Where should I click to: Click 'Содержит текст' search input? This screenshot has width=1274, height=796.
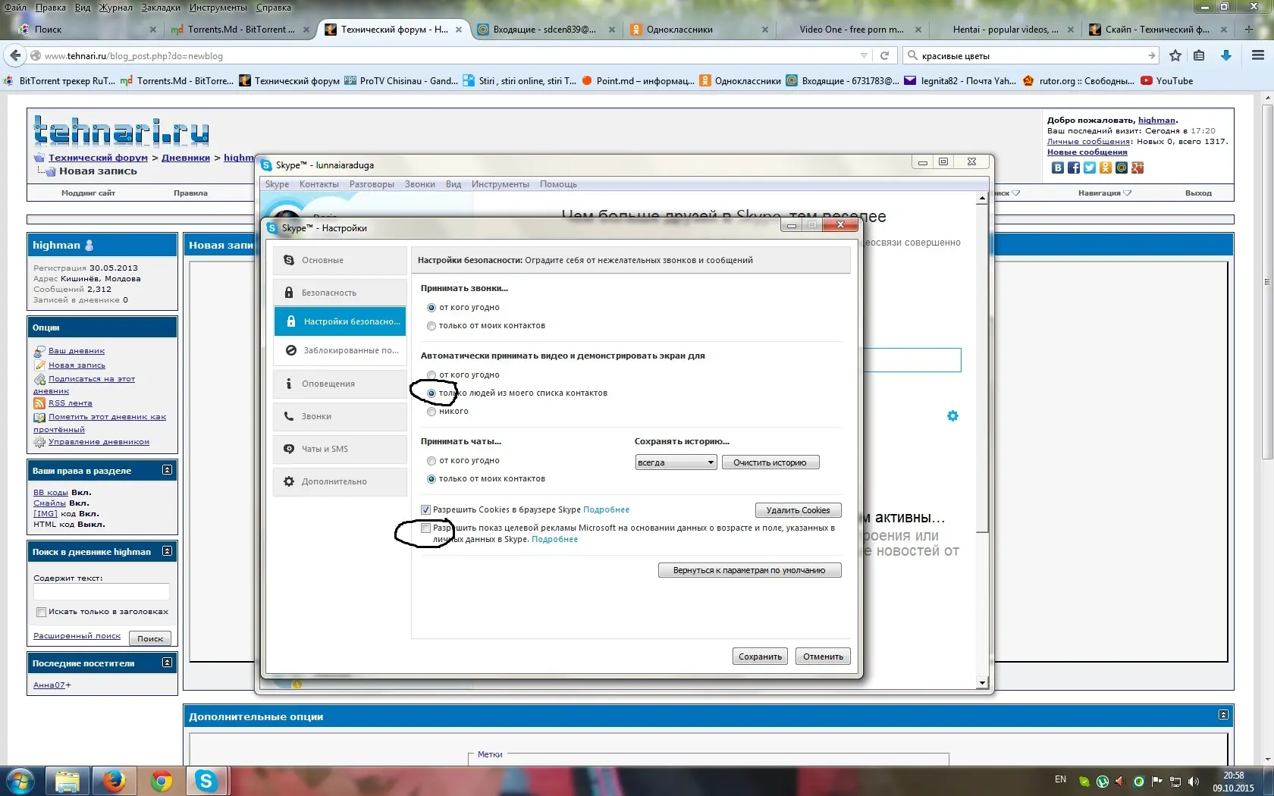[x=102, y=592]
